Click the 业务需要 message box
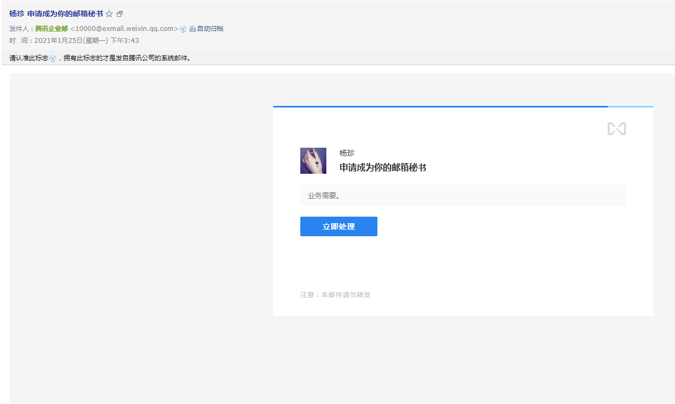 coord(463,195)
